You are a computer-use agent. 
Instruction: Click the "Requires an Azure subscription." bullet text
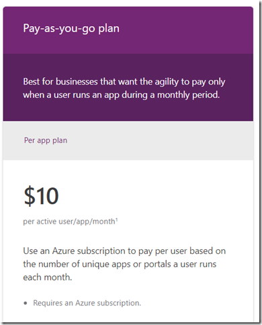tap(87, 303)
